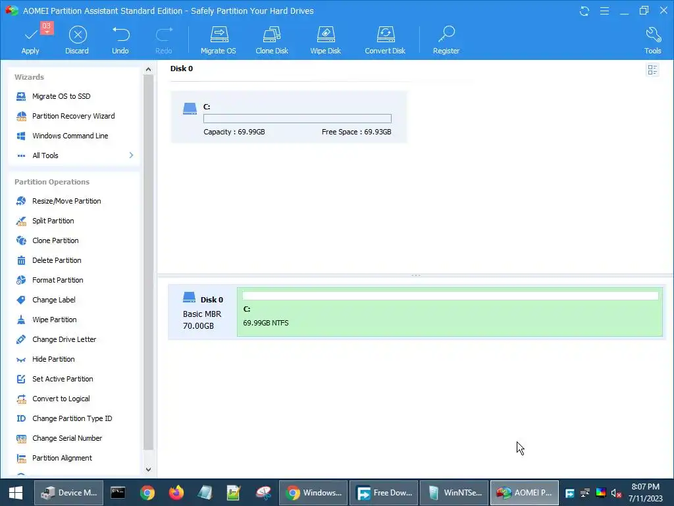This screenshot has width=674, height=506.
Task: Switch to Free Dow... taskbar window
Action: 384,493
